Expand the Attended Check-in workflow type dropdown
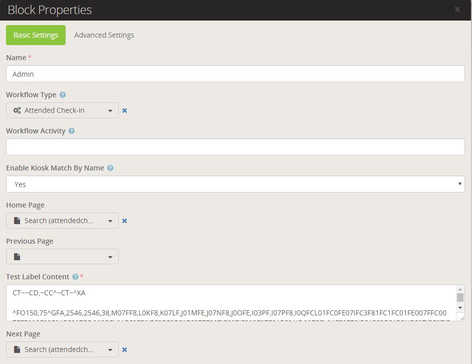Screen dimensions: 472x364 [x=62, y=110]
